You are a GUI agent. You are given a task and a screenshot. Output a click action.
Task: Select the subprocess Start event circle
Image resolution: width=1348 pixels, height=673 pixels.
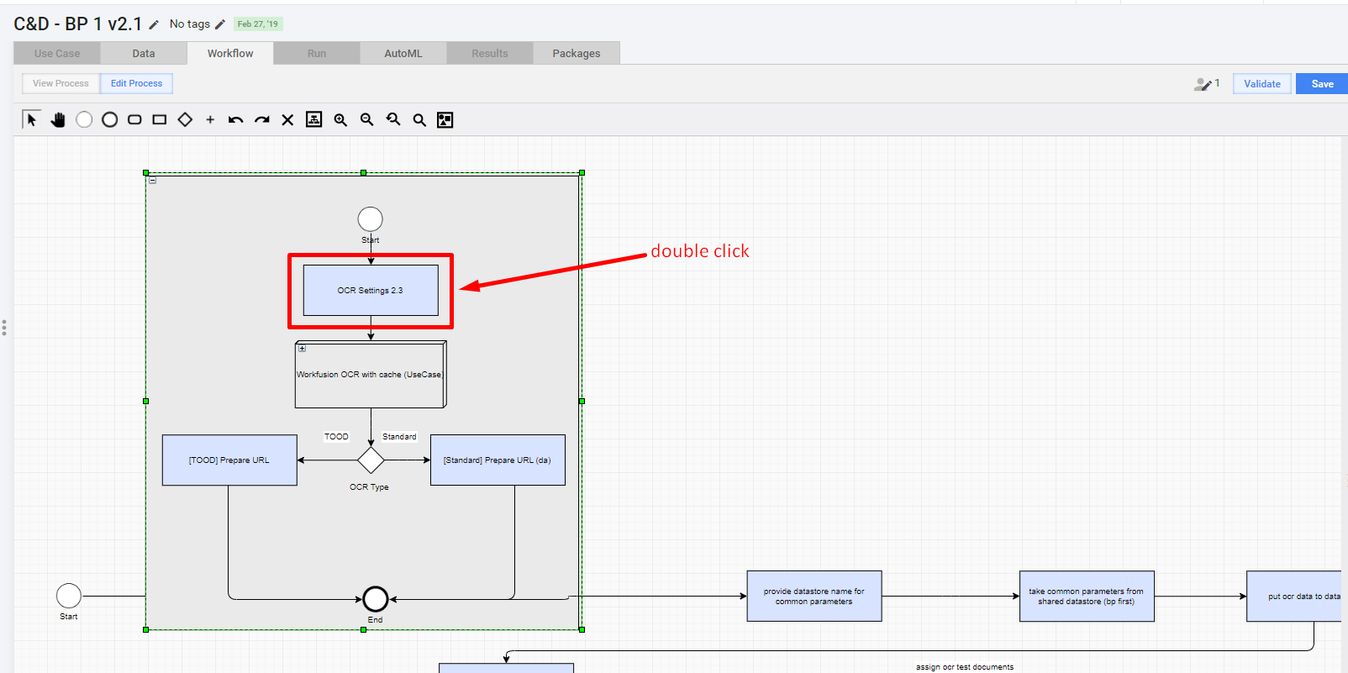pyautogui.click(x=371, y=219)
